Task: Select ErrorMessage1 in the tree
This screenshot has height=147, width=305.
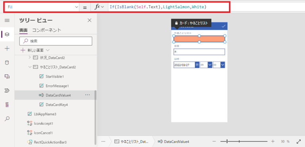Action: (x=57, y=86)
